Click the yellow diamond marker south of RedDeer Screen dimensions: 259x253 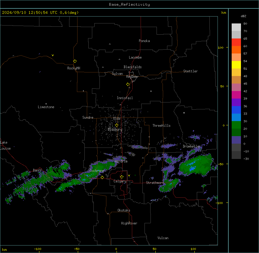click(128, 84)
